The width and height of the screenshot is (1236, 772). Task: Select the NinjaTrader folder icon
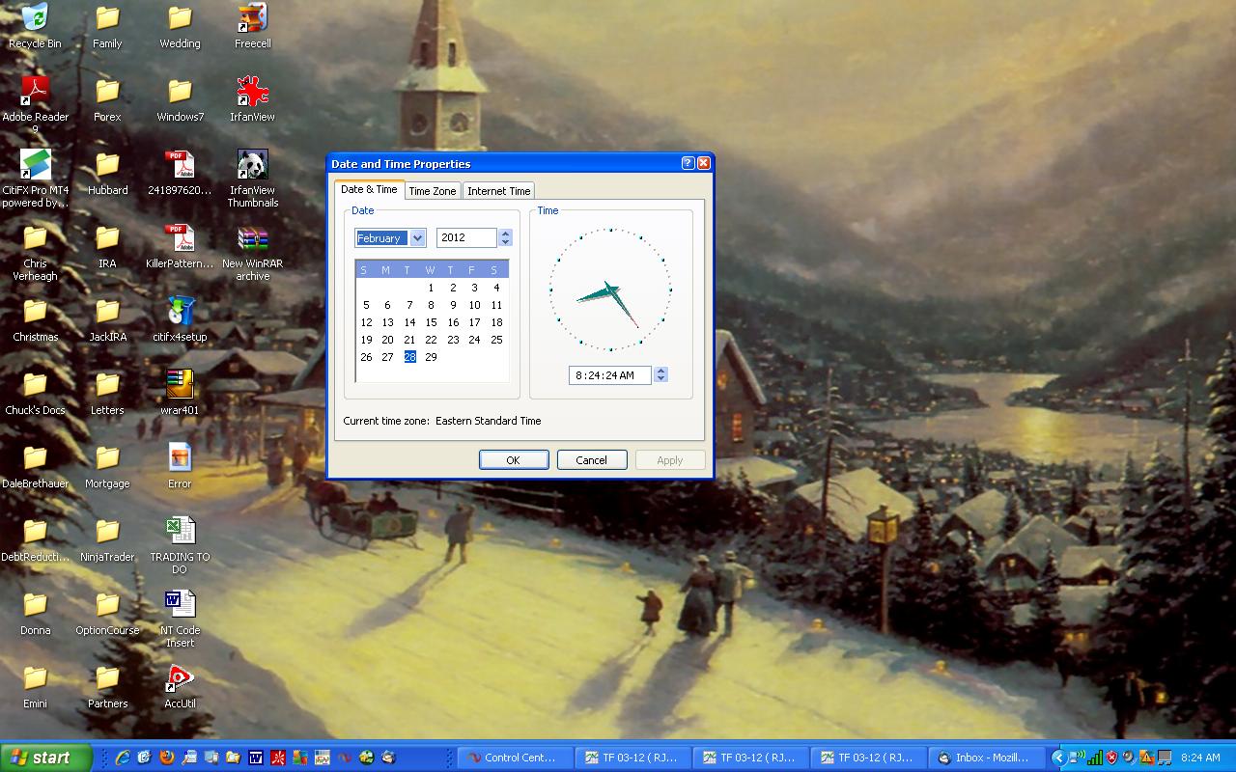(107, 539)
